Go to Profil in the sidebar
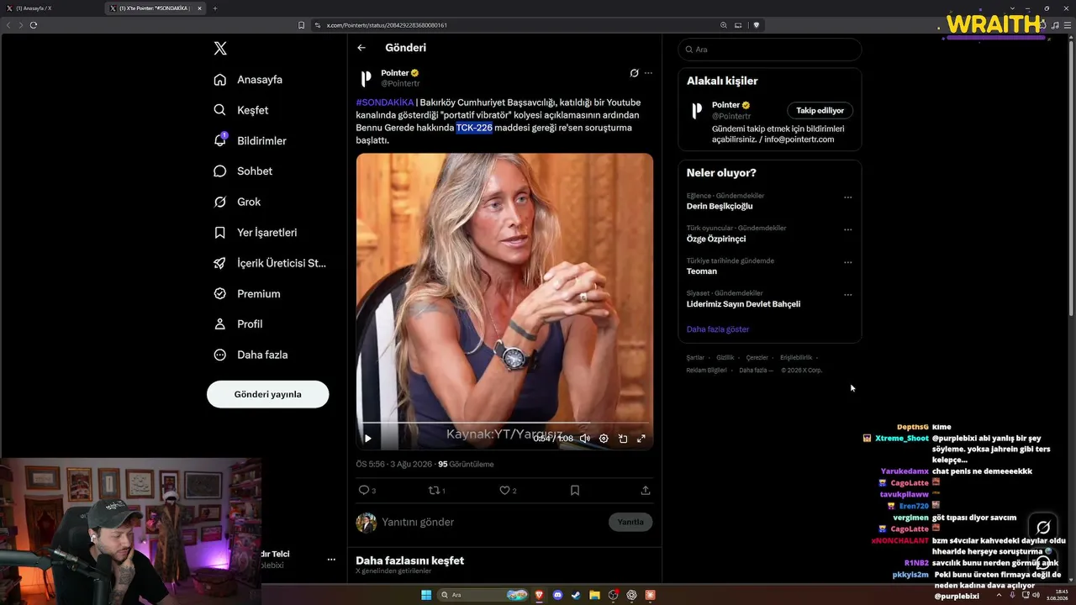This screenshot has width=1076, height=605. 238,324
